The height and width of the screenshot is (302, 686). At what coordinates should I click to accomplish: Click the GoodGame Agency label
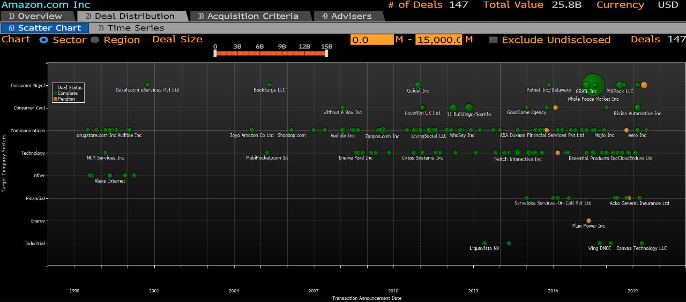coord(527,112)
